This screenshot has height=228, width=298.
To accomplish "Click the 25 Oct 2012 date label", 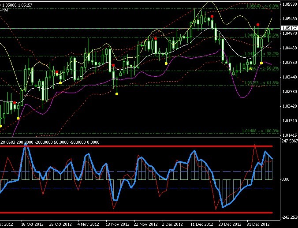I will [60, 224].
